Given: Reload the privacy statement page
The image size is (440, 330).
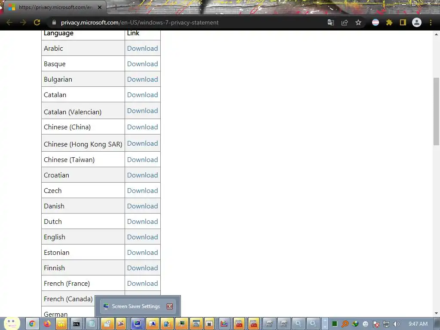Looking at the screenshot, I should tap(37, 22).
